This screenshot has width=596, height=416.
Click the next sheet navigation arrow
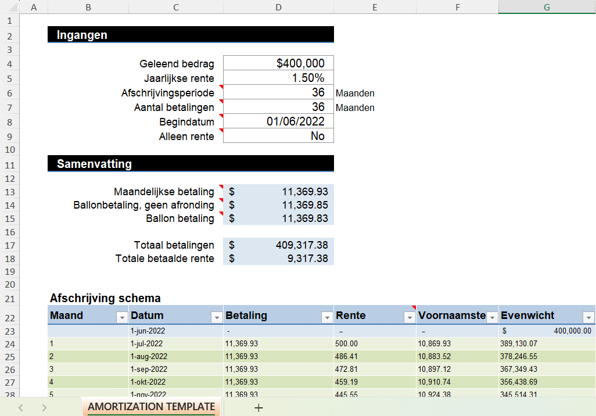pos(44,408)
